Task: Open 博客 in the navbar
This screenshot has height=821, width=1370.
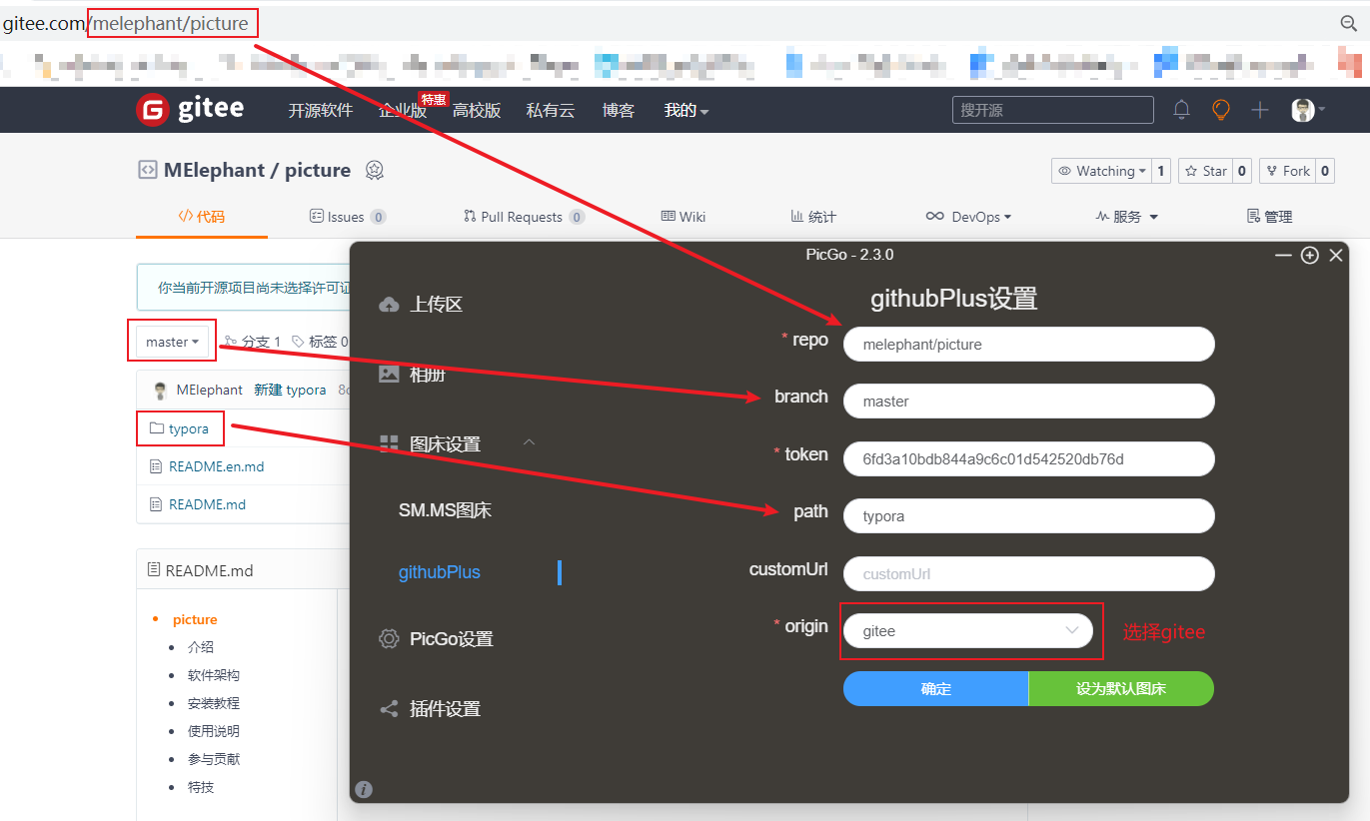Action: click(619, 110)
